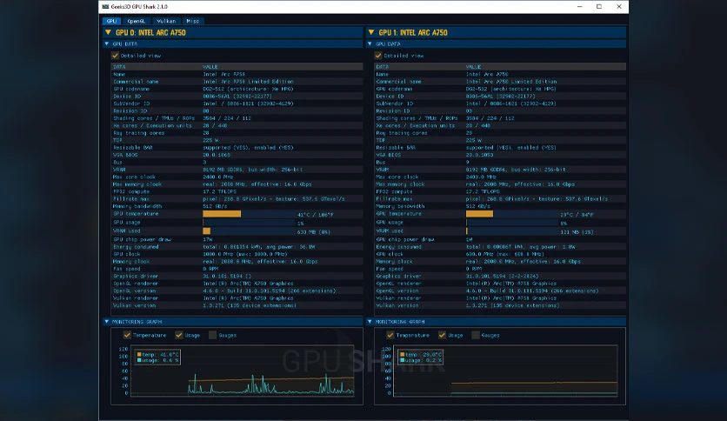
Task: Click GPU 0 usage bar showing 1%
Action: [x=249, y=223]
